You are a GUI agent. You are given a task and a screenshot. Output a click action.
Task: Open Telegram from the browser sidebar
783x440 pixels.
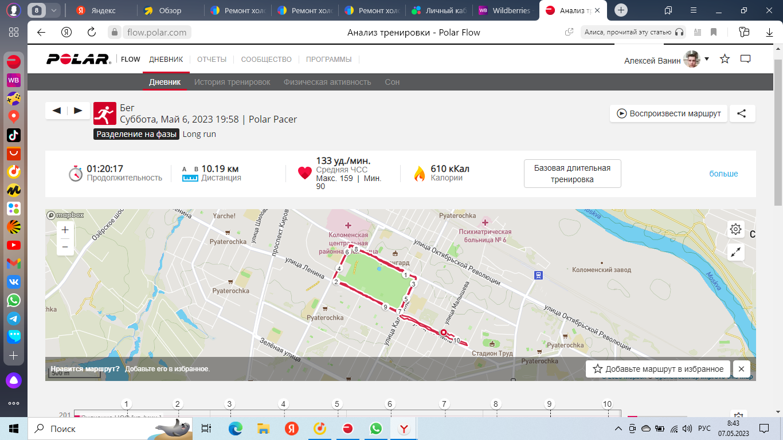coord(14,318)
